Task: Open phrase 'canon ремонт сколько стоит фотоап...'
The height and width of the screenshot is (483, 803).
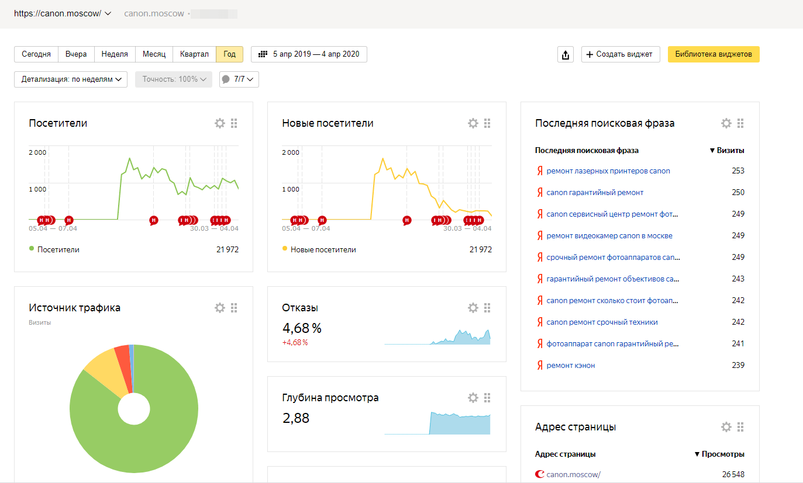Action: [x=613, y=301]
